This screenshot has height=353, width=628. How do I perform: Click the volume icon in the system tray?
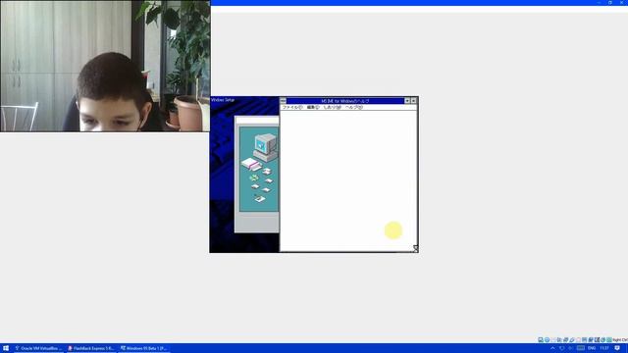(570, 348)
